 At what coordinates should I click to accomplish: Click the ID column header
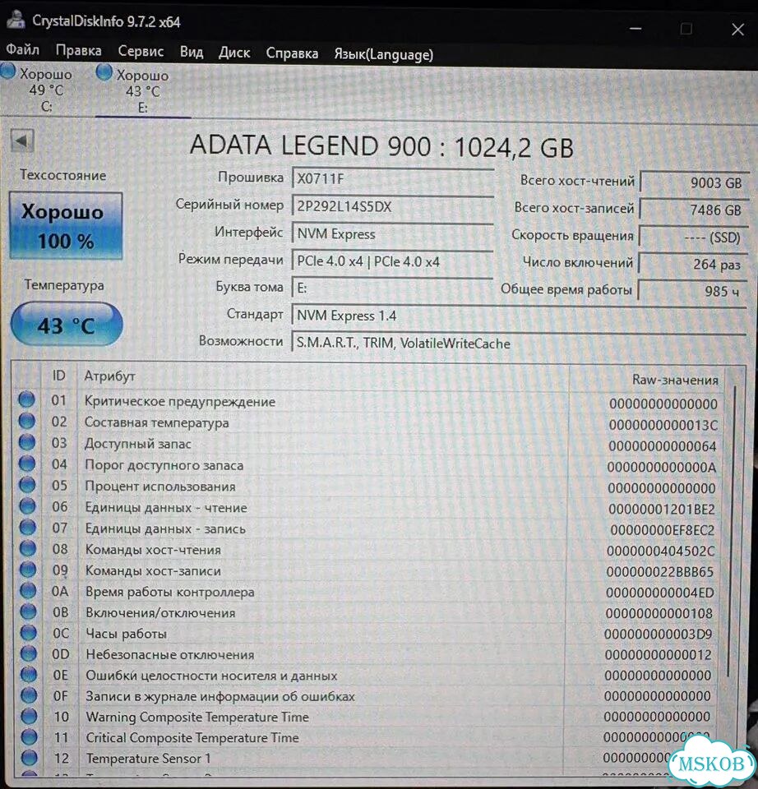(x=59, y=376)
